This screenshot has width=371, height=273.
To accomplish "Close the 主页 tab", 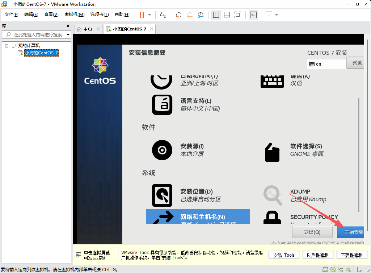I will click(98, 29).
